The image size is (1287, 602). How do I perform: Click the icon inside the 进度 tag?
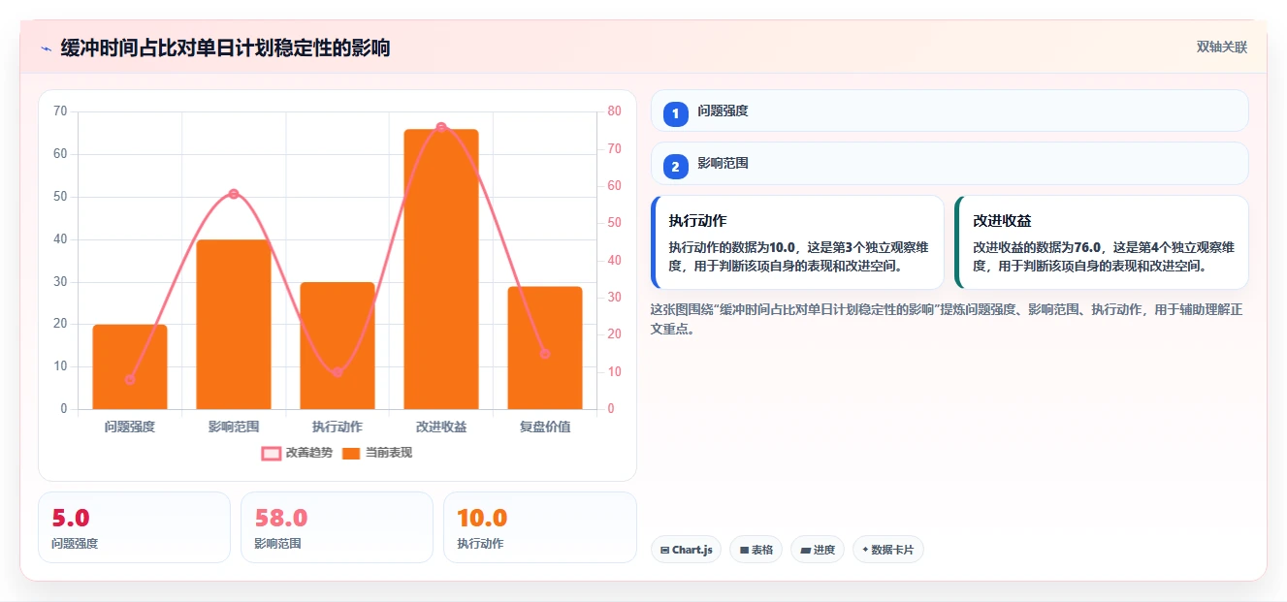(805, 550)
